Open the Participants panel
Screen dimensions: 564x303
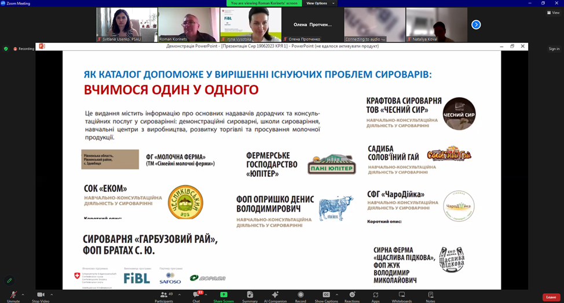(164, 297)
